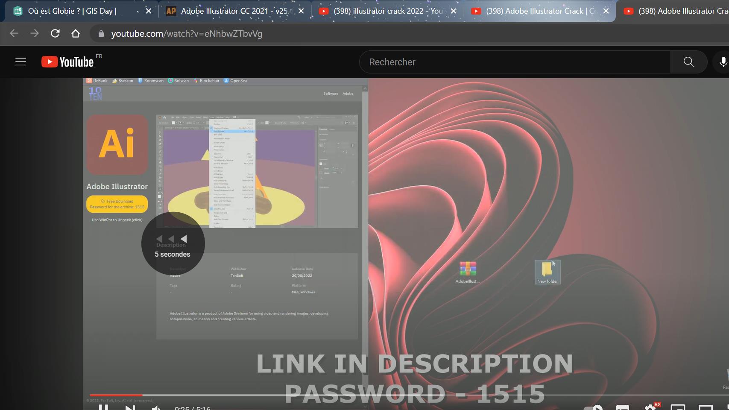Open video settings gear with HD badge
Image resolution: width=729 pixels, height=410 pixels.
pos(650,408)
